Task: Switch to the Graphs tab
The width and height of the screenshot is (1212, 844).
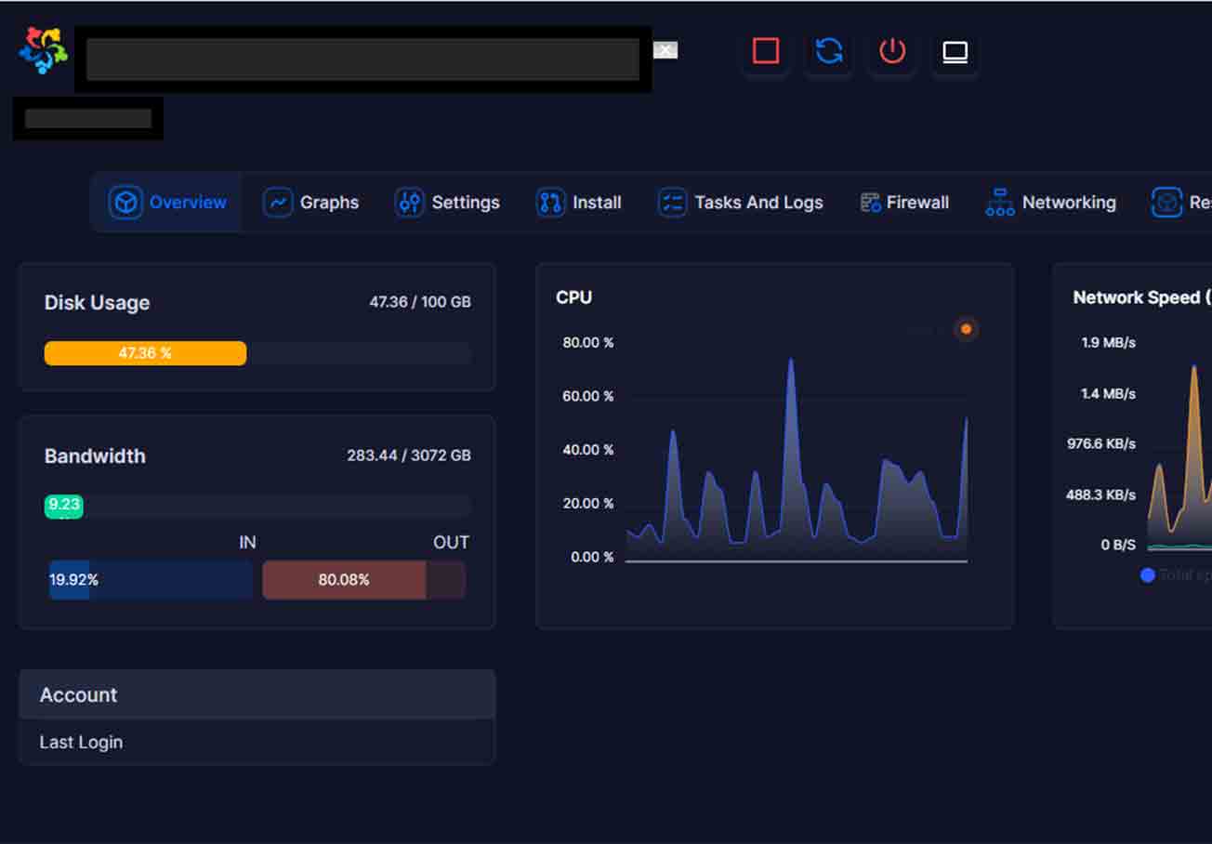Action: click(x=311, y=203)
